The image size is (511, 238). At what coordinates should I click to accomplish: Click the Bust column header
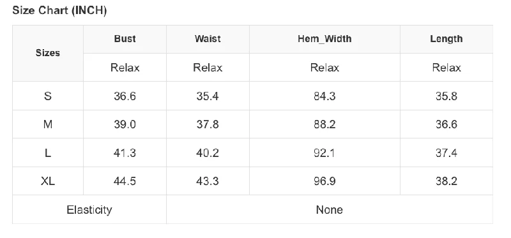(x=125, y=39)
